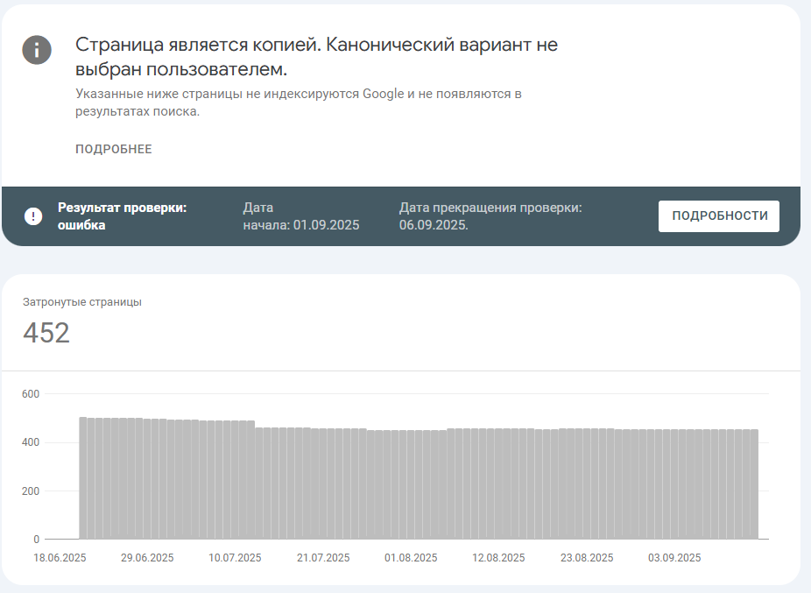Click the 400 value on the chart axis
The width and height of the screenshot is (811, 593).
(31, 442)
